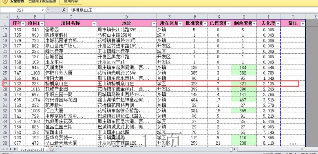Open the 项目名称 column filter dropdown
Viewport: 318px width, 154px height.
pyautogui.click(x=94, y=24)
